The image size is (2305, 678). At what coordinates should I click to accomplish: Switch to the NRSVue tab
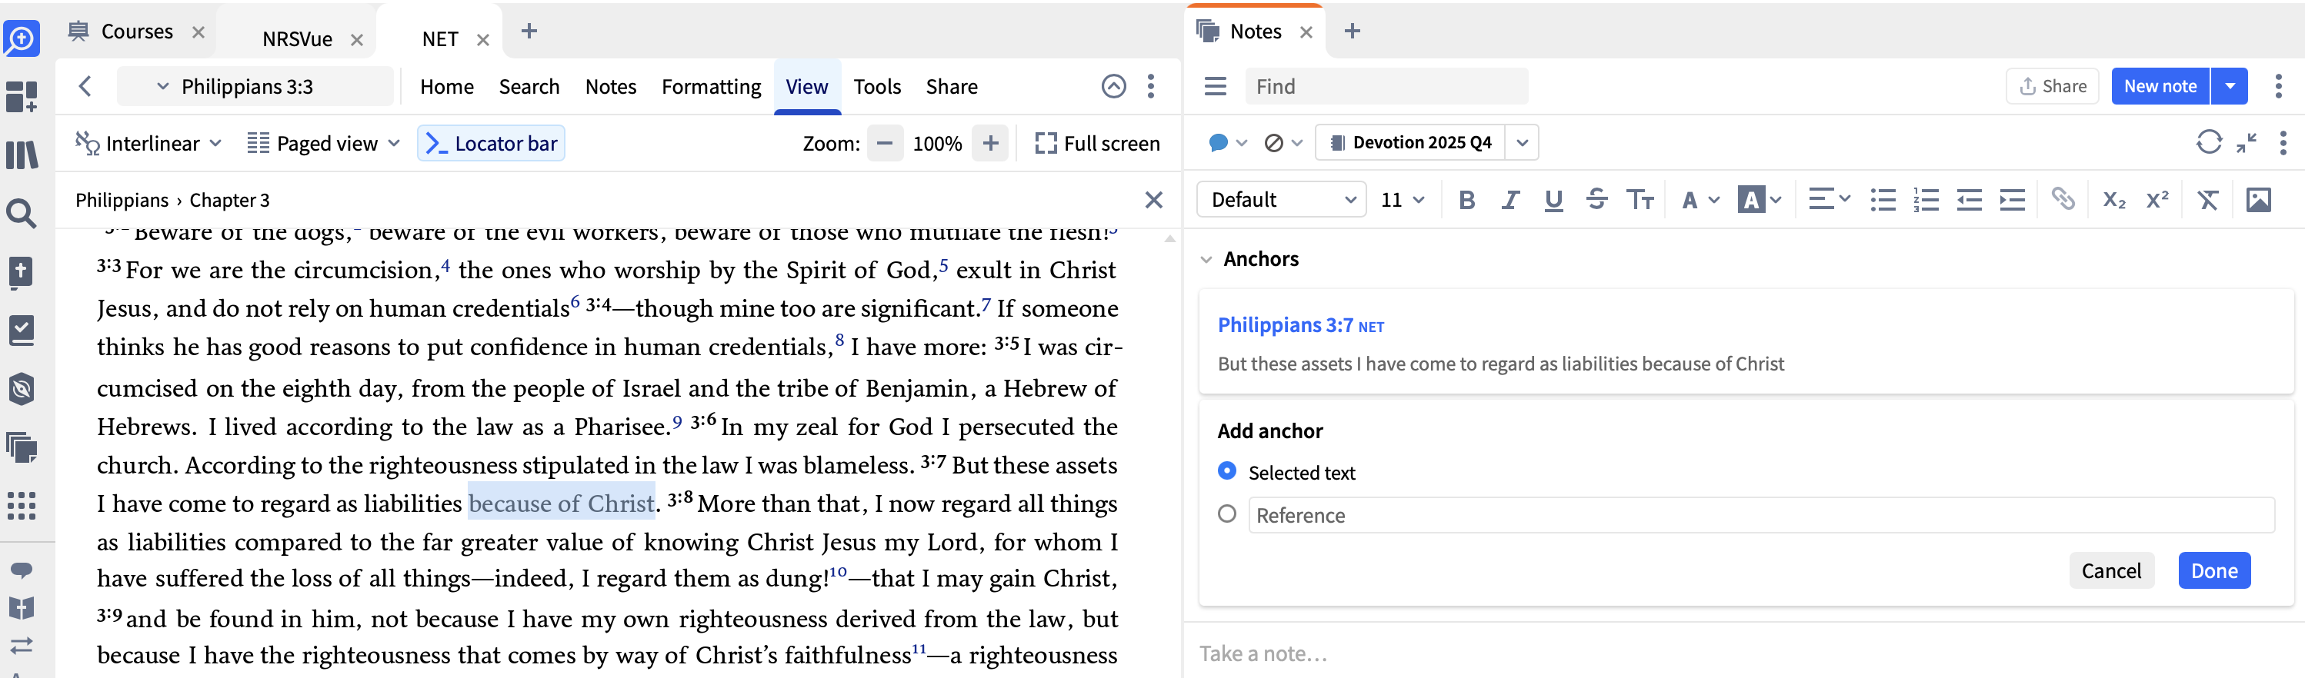(x=297, y=39)
